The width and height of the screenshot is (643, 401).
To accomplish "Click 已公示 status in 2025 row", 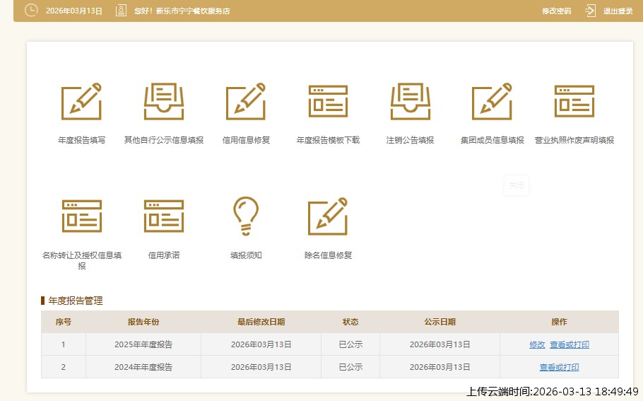I will (x=350, y=344).
